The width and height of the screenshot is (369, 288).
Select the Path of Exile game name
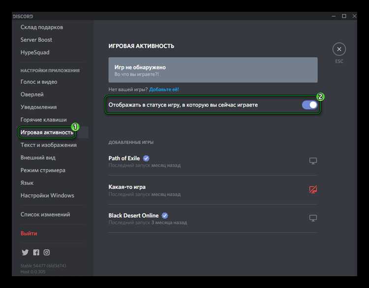(124, 158)
